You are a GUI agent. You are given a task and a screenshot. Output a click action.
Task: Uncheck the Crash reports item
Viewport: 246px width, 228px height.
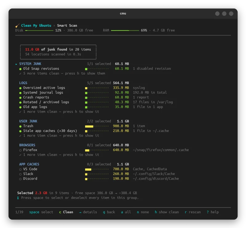point(20,98)
